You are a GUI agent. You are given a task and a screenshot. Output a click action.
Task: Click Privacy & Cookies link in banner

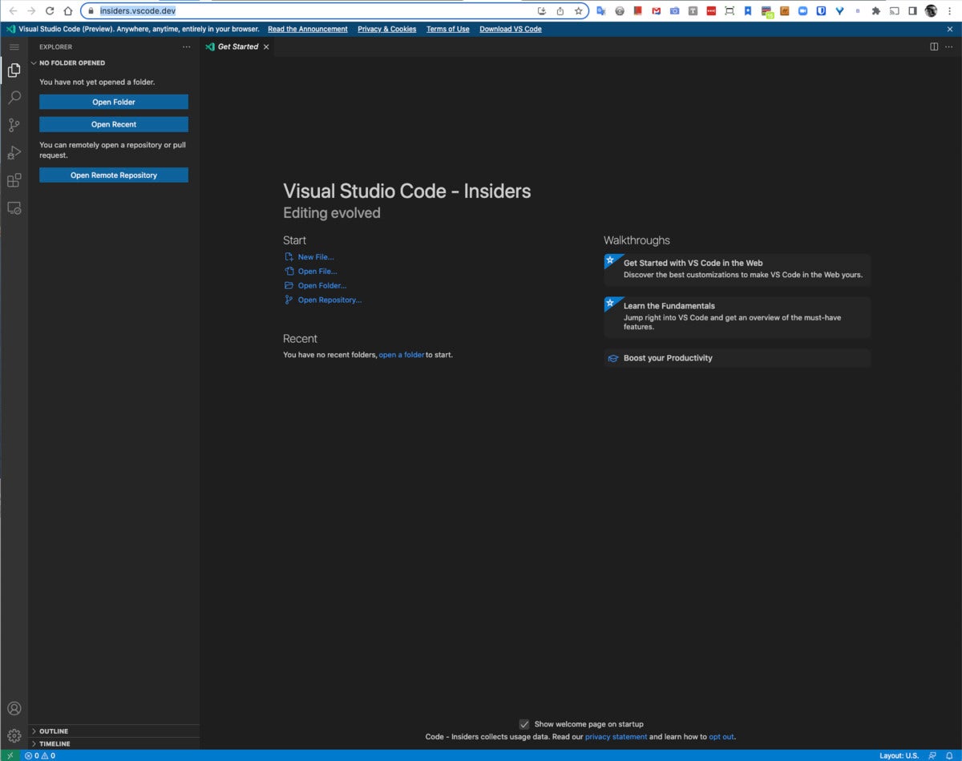click(387, 29)
